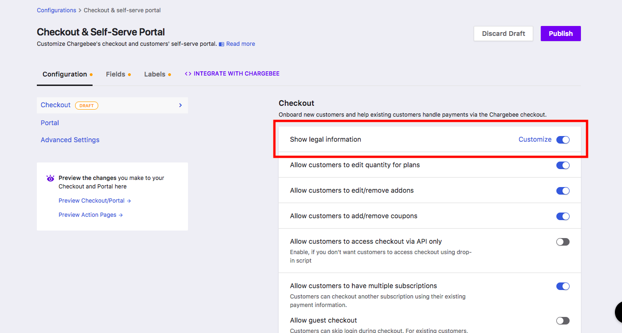Image resolution: width=622 pixels, height=333 pixels.
Task: Disable editing quantity for plans toggle
Action: (562, 165)
